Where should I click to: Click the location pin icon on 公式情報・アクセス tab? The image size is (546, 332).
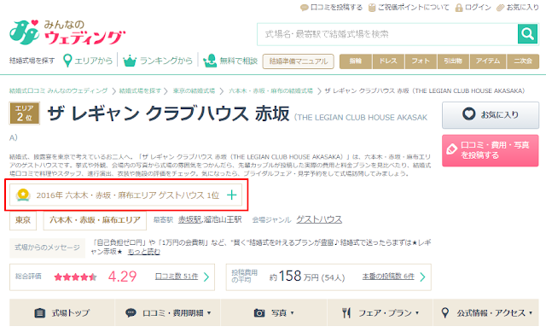444,312
